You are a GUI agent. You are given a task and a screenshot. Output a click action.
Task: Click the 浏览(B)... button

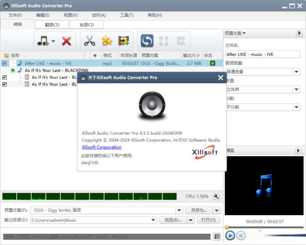(173, 220)
